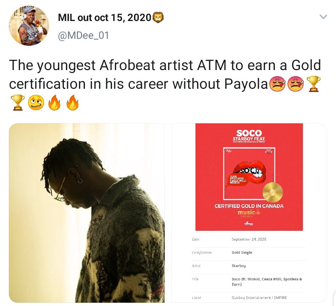Image resolution: width=336 pixels, height=306 pixels.
Task: Click the first thermometer face emoji
Action: [277, 84]
